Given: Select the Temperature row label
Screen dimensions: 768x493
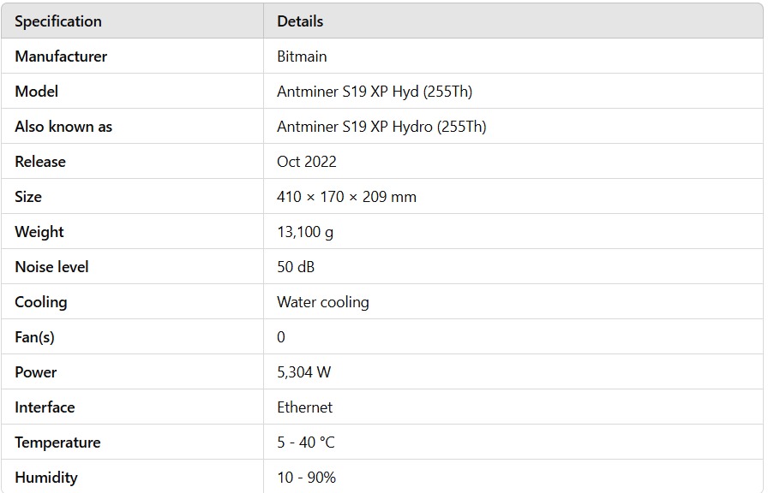Looking at the screenshot, I should point(57,443).
